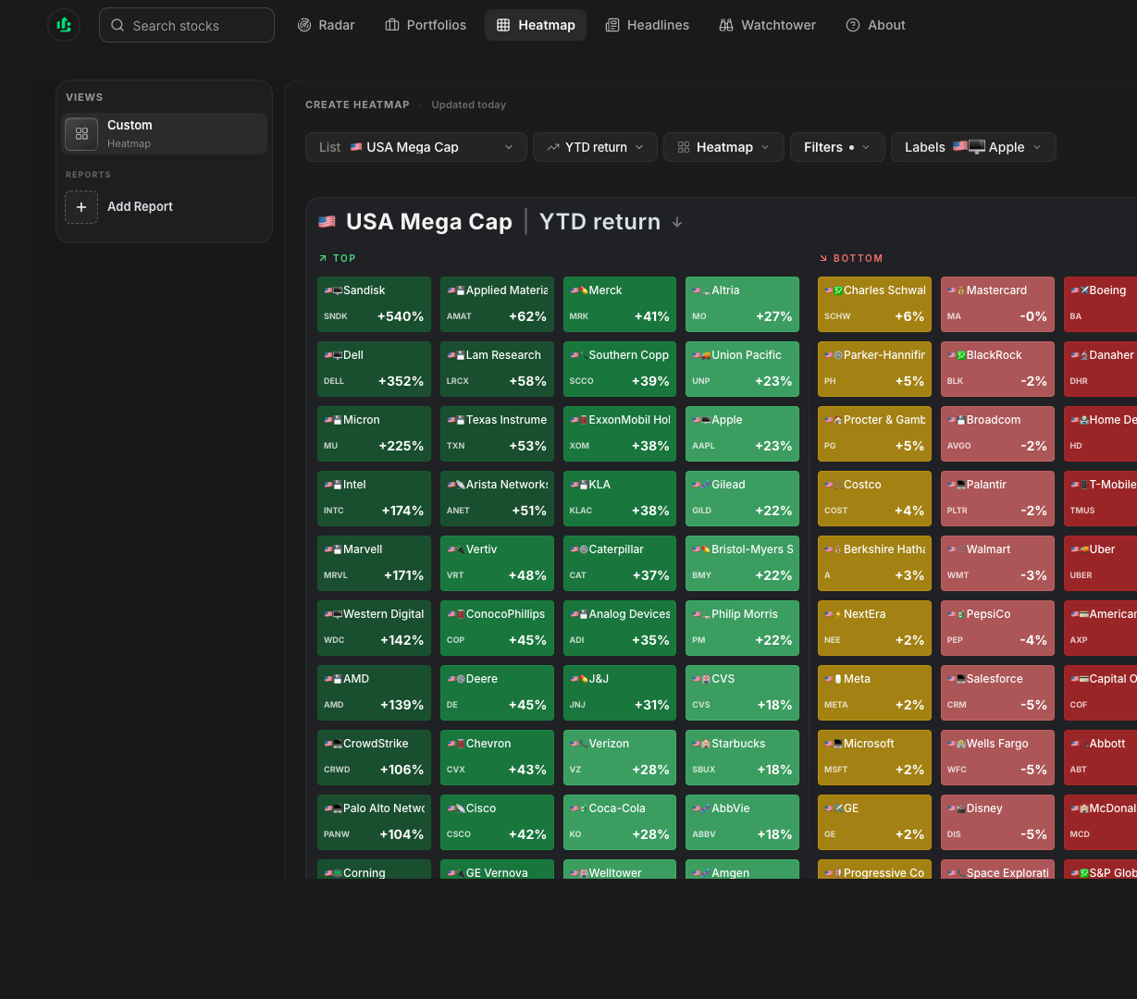This screenshot has height=999, width=1137.
Task: Open the List USA Mega Cap dropdown
Action: [x=416, y=147]
